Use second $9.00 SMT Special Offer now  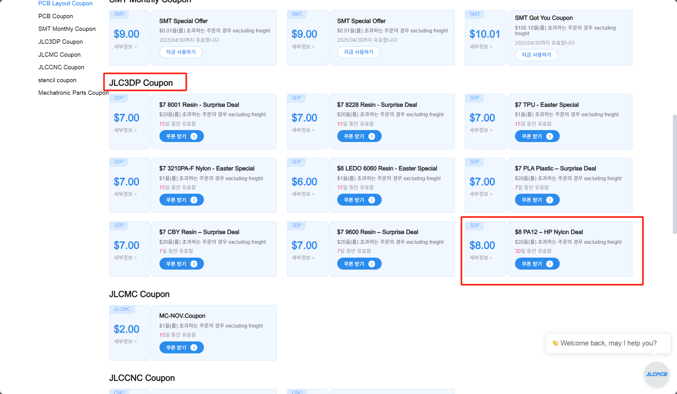coord(358,52)
